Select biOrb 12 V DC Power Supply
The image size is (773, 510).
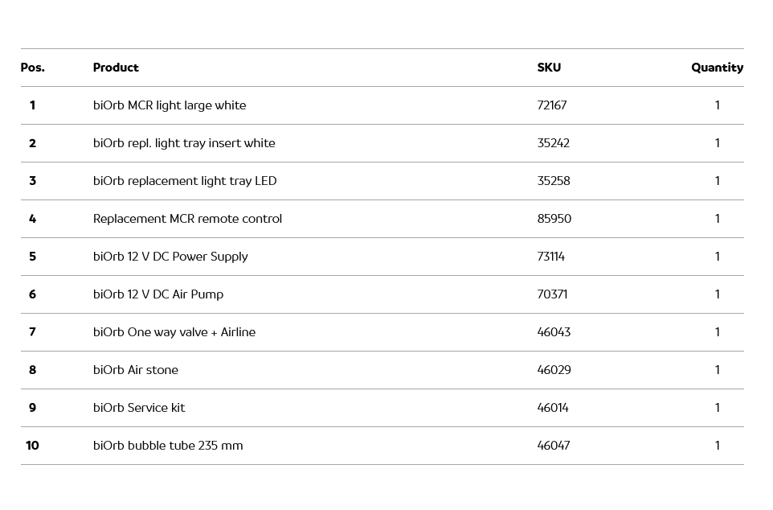coord(170,257)
